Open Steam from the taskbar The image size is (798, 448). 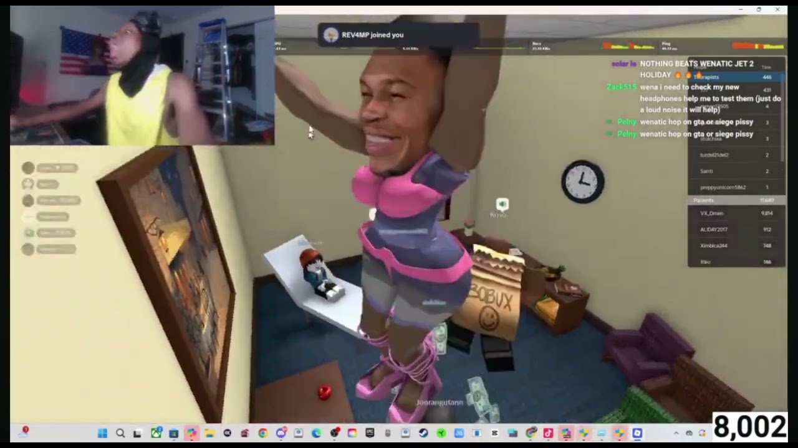(423, 433)
